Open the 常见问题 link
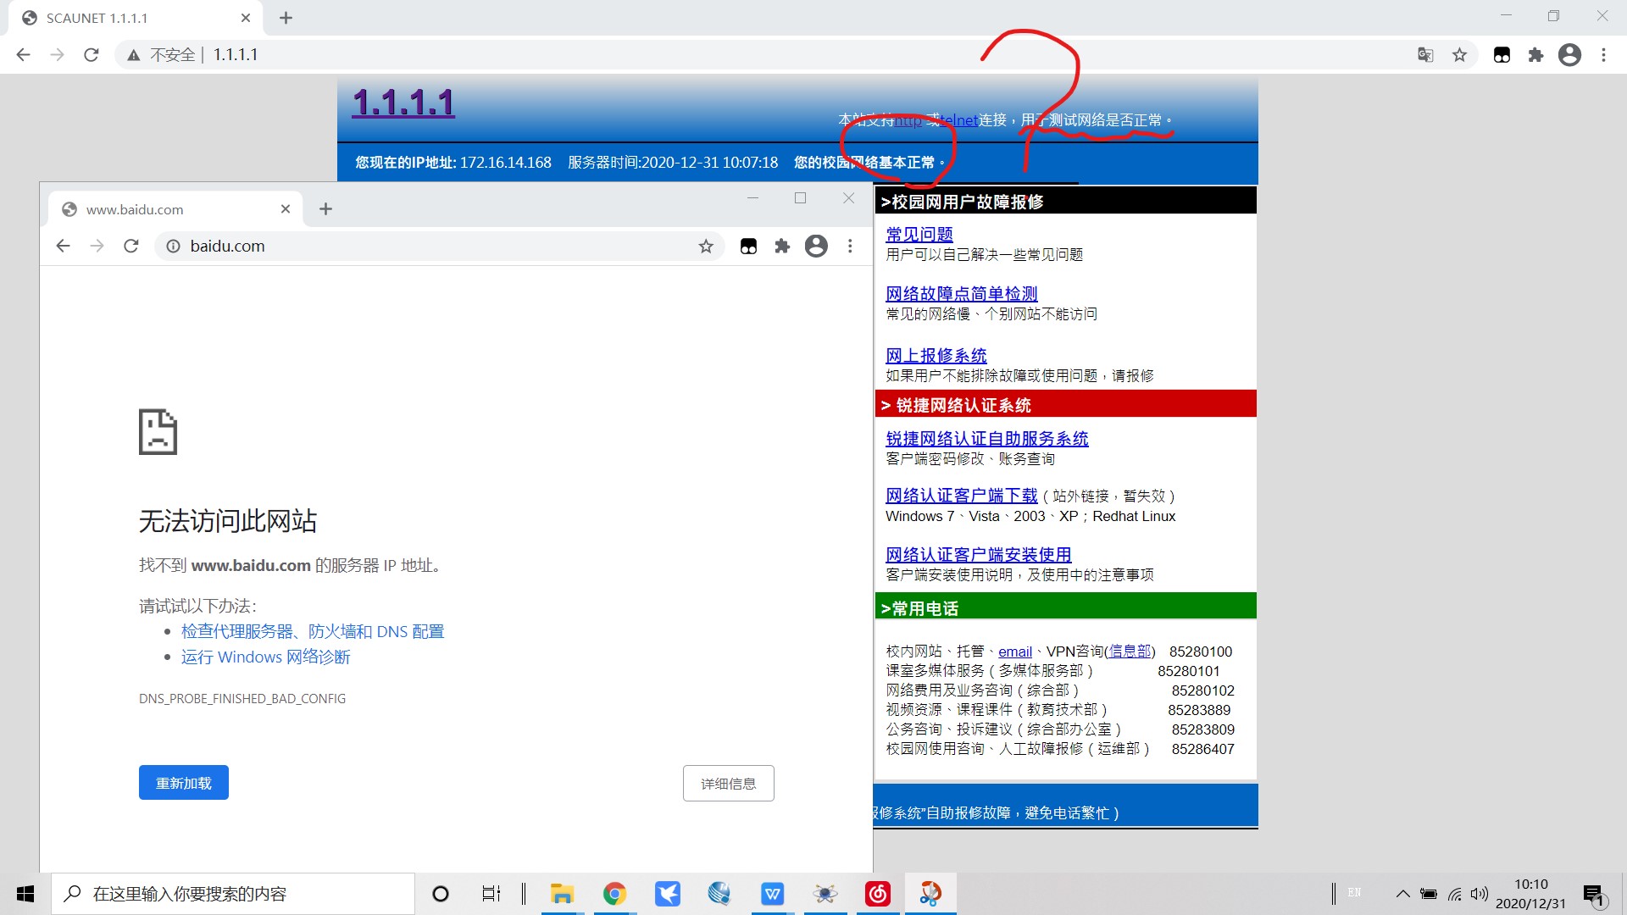 pyautogui.click(x=919, y=234)
